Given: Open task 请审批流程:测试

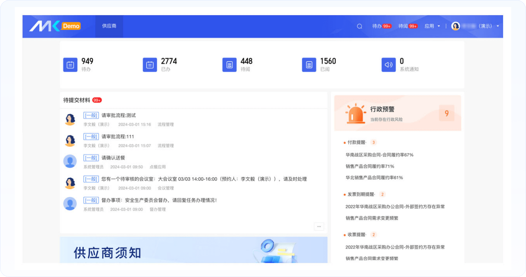Looking at the screenshot, I should (x=118, y=115).
